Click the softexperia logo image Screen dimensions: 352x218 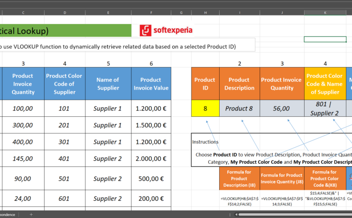166,30
